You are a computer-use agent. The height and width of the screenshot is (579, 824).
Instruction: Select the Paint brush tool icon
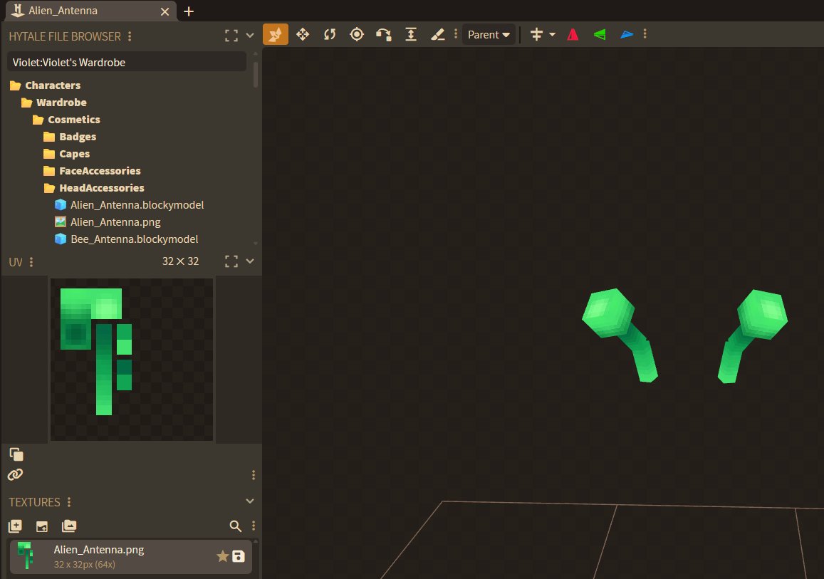(x=438, y=35)
